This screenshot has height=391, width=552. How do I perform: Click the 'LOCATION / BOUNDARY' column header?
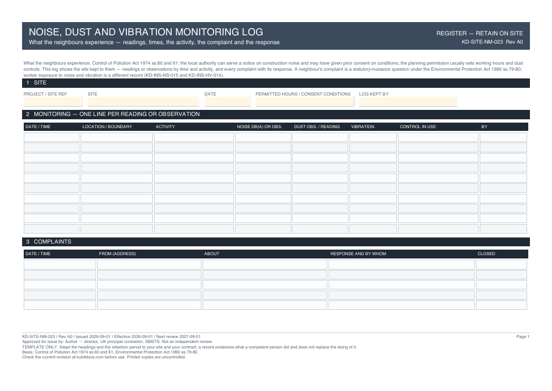(107, 127)
